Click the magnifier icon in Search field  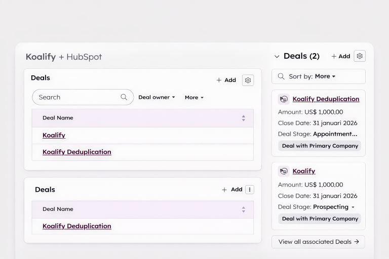pyautogui.click(x=124, y=97)
